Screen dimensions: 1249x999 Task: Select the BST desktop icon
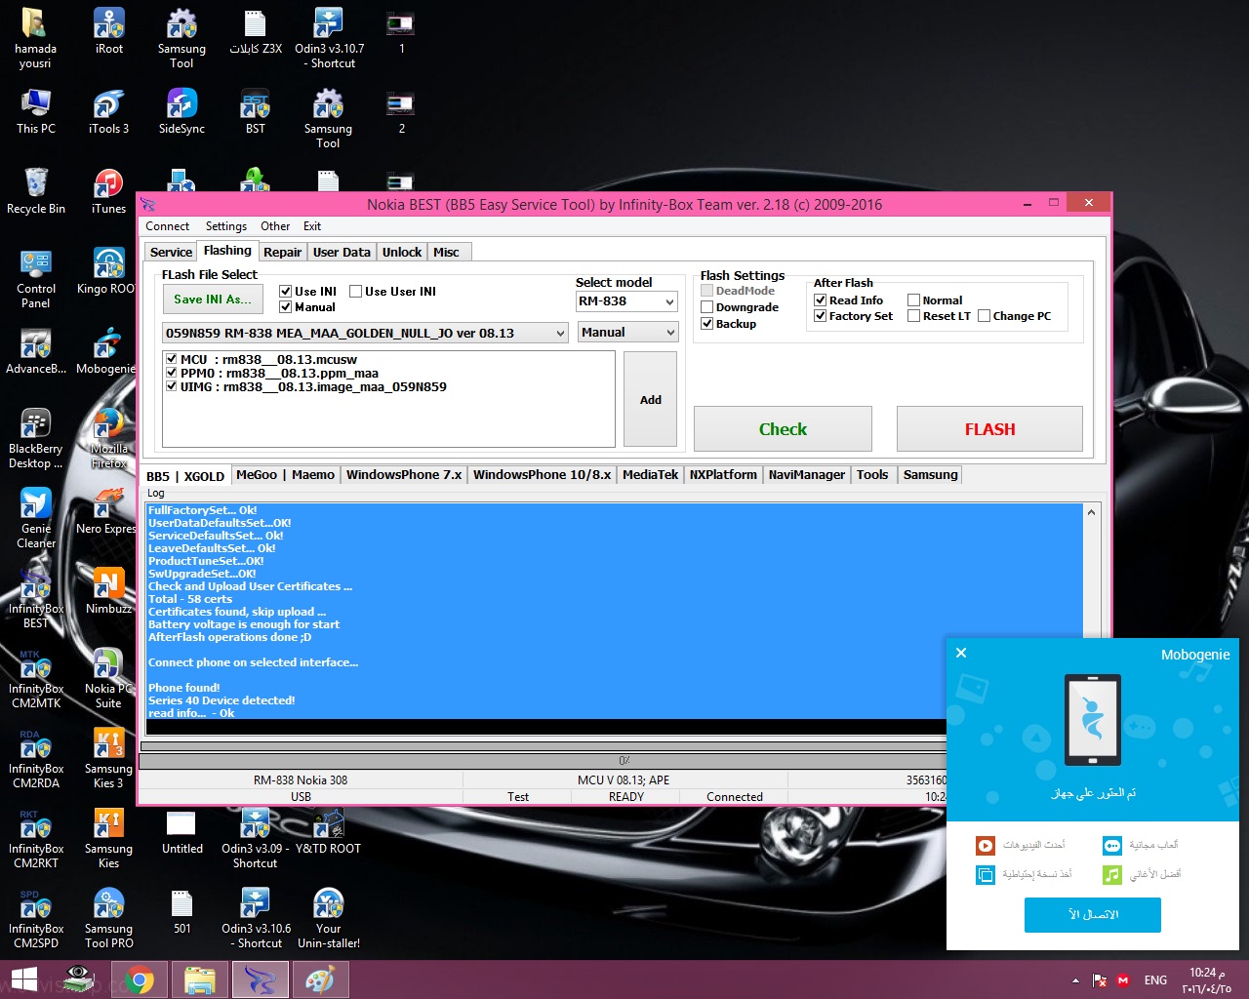click(255, 111)
